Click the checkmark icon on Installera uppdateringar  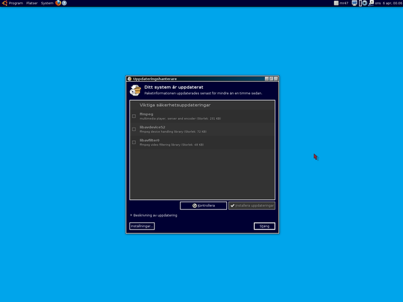click(232, 205)
